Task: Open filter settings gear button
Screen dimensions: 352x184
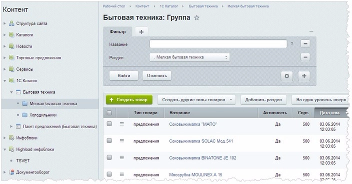Action: coord(286,76)
